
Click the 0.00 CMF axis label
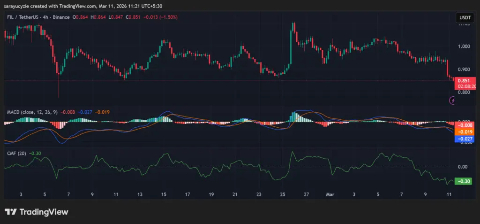coord(463,167)
